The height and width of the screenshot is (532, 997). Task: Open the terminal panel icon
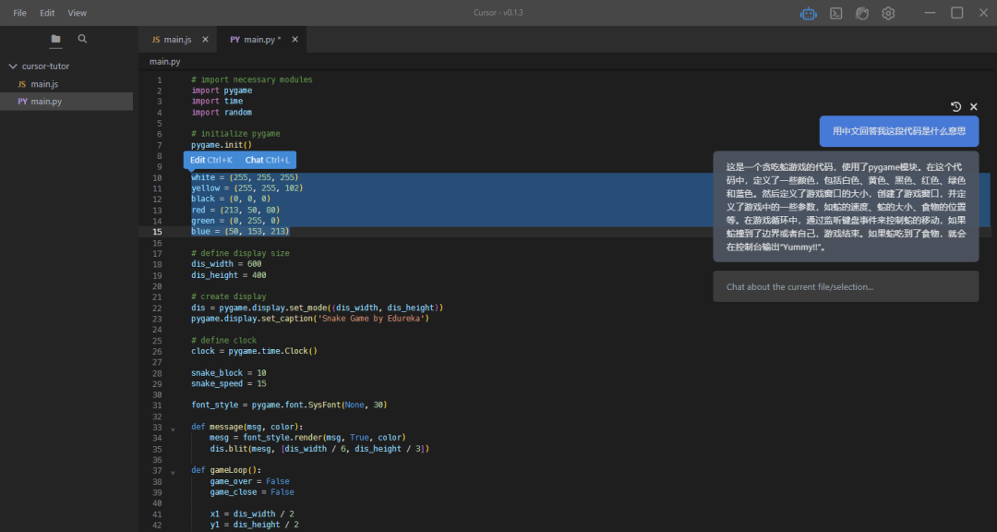836,13
